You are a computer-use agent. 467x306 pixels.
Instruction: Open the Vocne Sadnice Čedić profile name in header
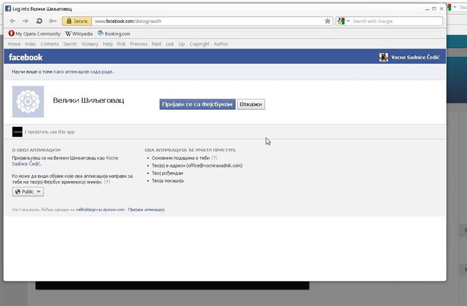[415, 57]
